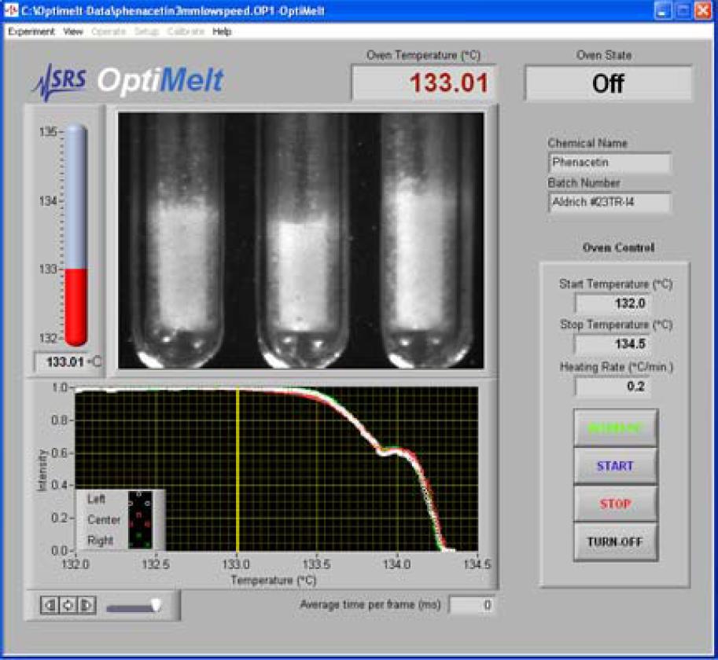Click the red Center trace swatch in legend
The height and width of the screenshot is (660, 718).
(x=139, y=519)
